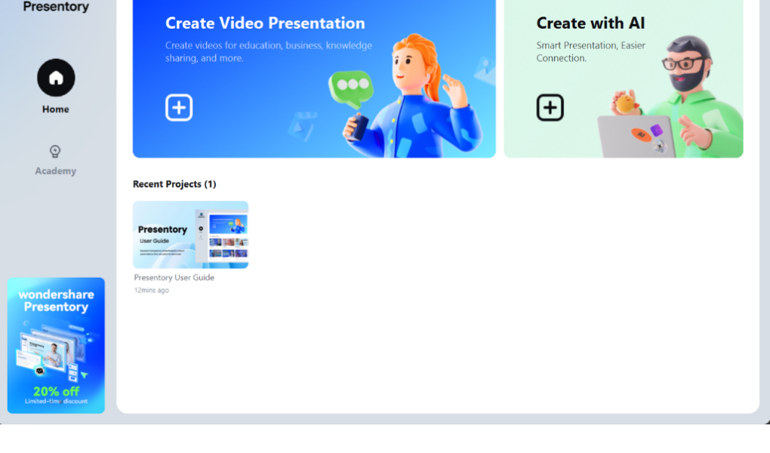Open the Academy lightbulb icon

point(55,152)
